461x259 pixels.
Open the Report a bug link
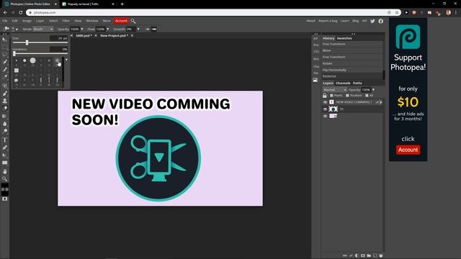click(328, 21)
